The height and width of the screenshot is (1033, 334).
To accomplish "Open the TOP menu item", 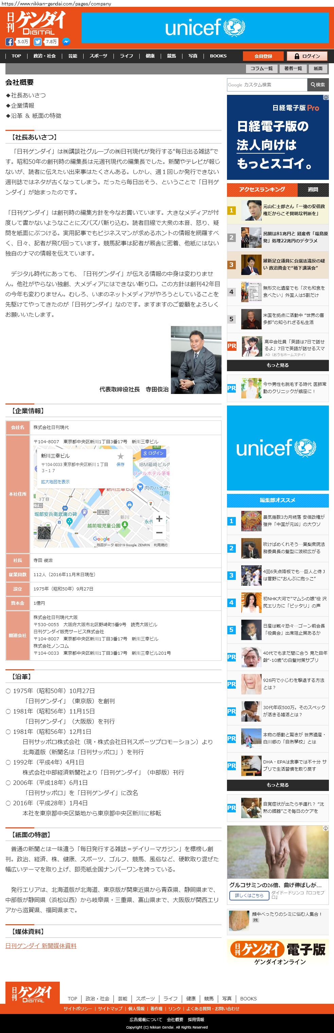I will (x=16, y=56).
